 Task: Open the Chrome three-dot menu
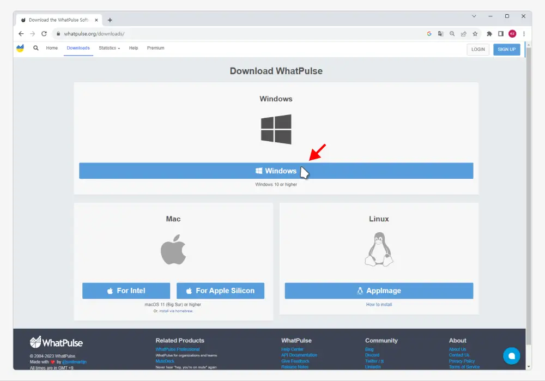(524, 34)
